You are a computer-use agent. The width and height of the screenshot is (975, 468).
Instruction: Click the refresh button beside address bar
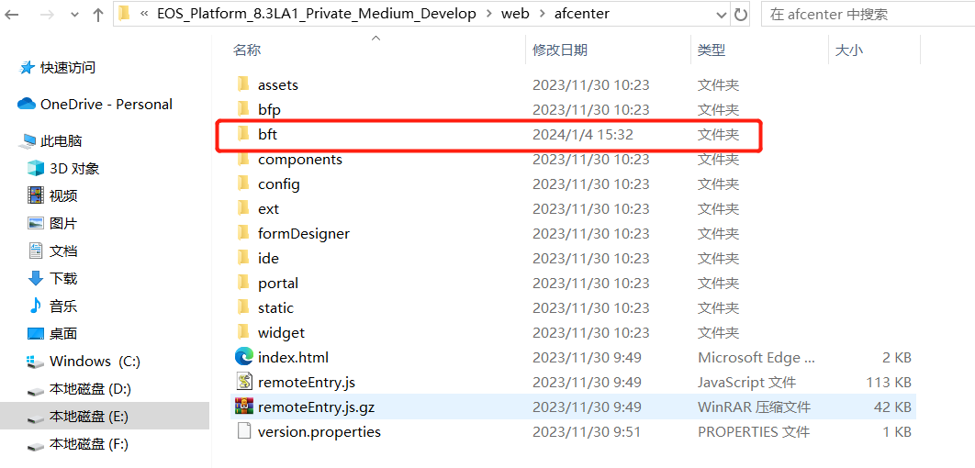(x=741, y=15)
